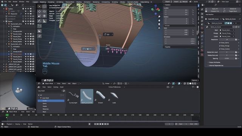Click the navigation axis gizmo
This screenshot has width=242, height=136.
pyautogui.click(x=155, y=9)
